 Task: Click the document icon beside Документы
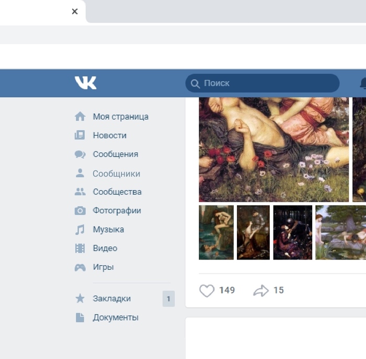80,318
